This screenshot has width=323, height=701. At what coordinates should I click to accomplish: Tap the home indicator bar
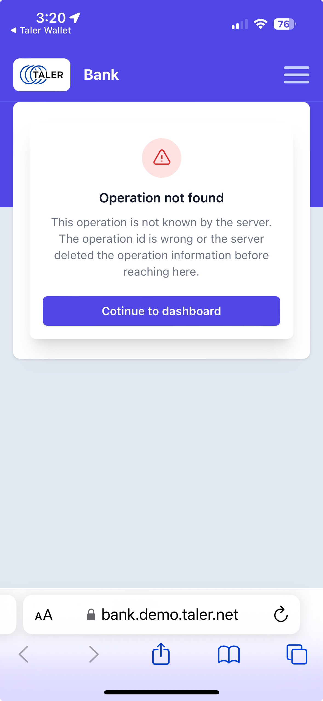click(x=161, y=692)
